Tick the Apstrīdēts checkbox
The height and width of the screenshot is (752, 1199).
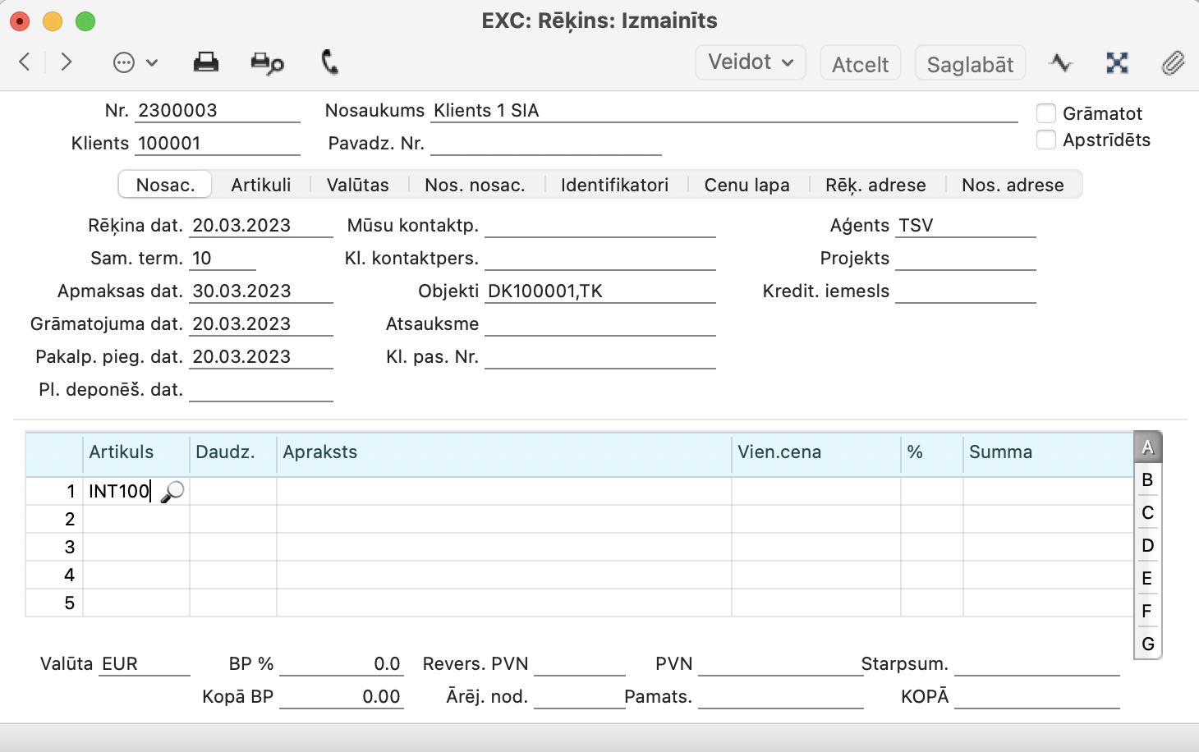tap(1046, 140)
